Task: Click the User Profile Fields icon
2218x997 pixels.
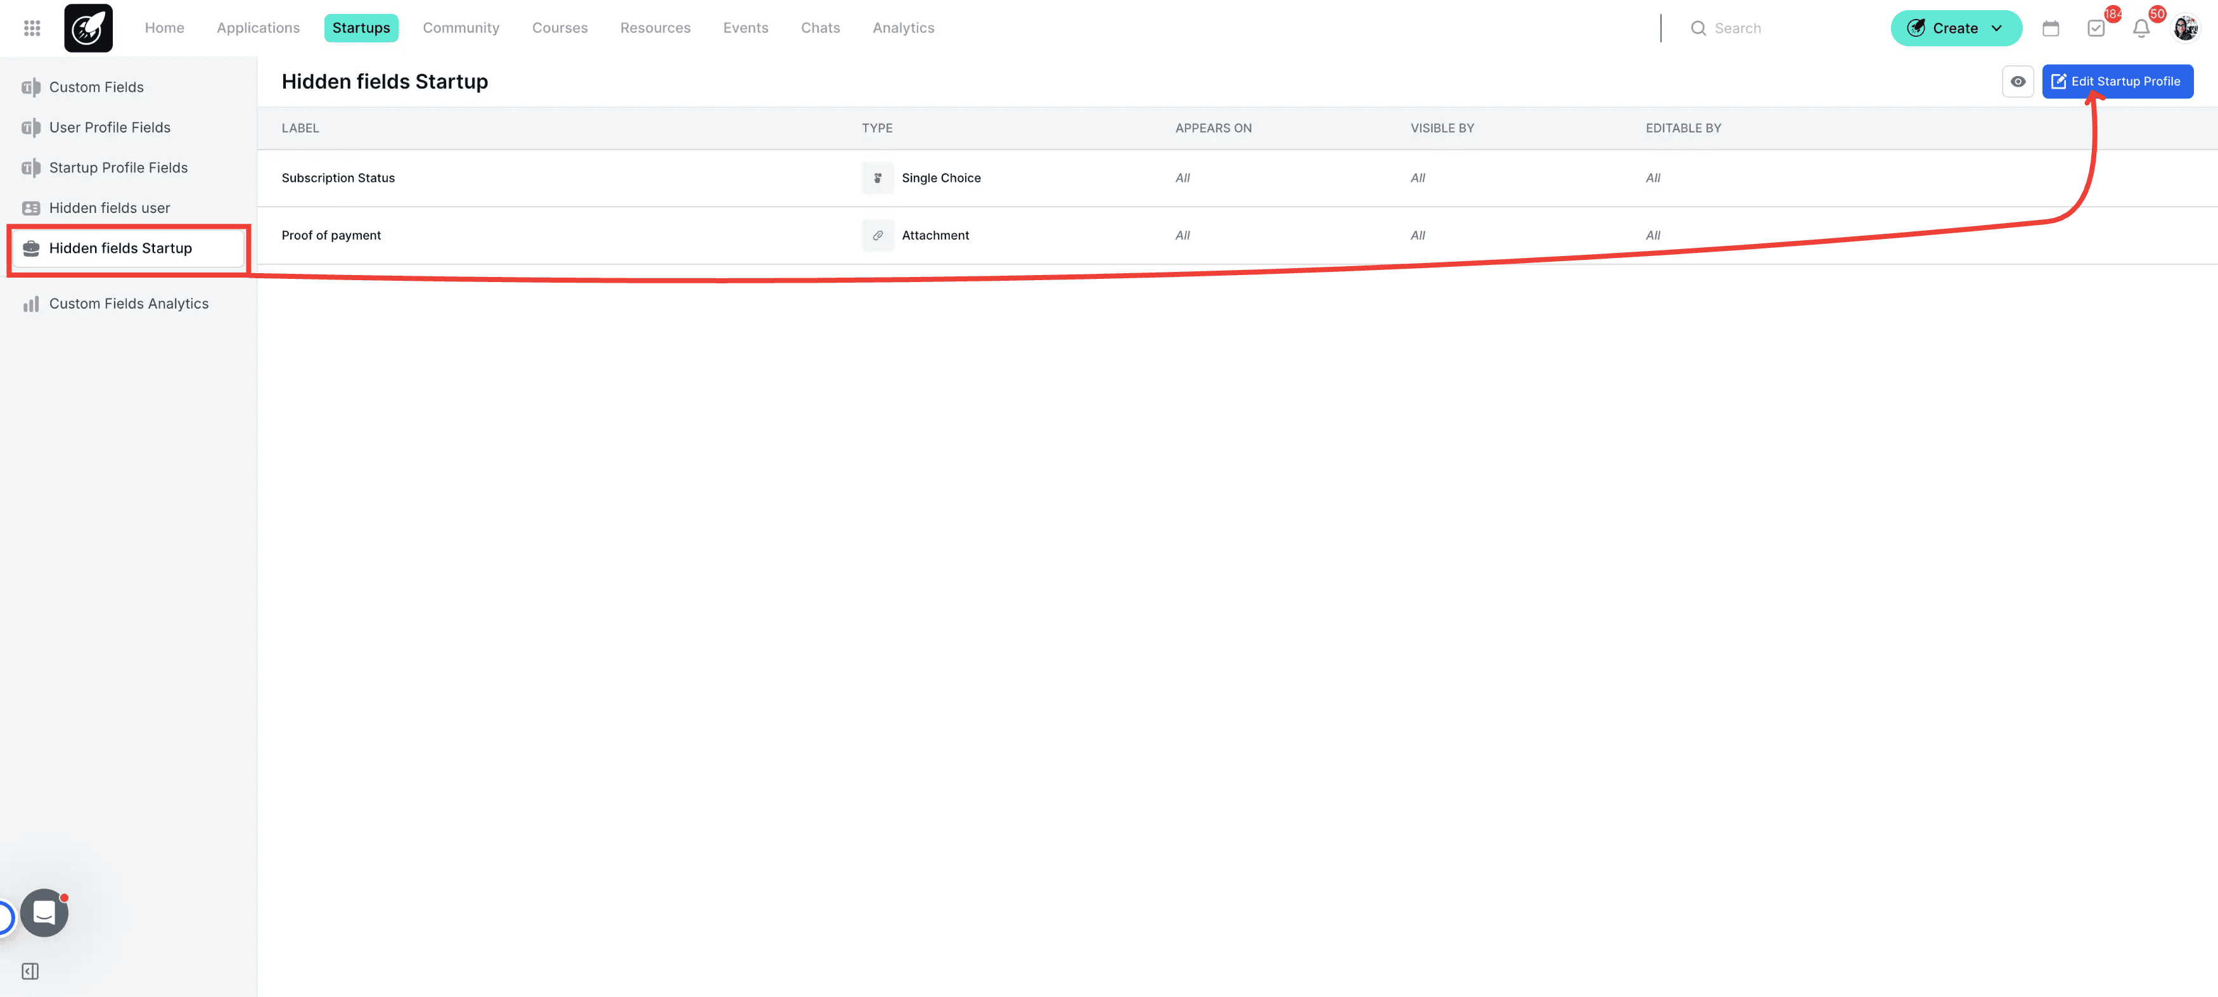Action: 31,127
